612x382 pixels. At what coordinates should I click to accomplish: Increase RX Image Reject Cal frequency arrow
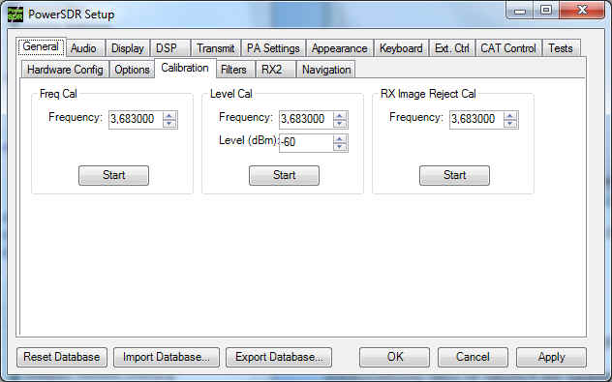pos(510,116)
